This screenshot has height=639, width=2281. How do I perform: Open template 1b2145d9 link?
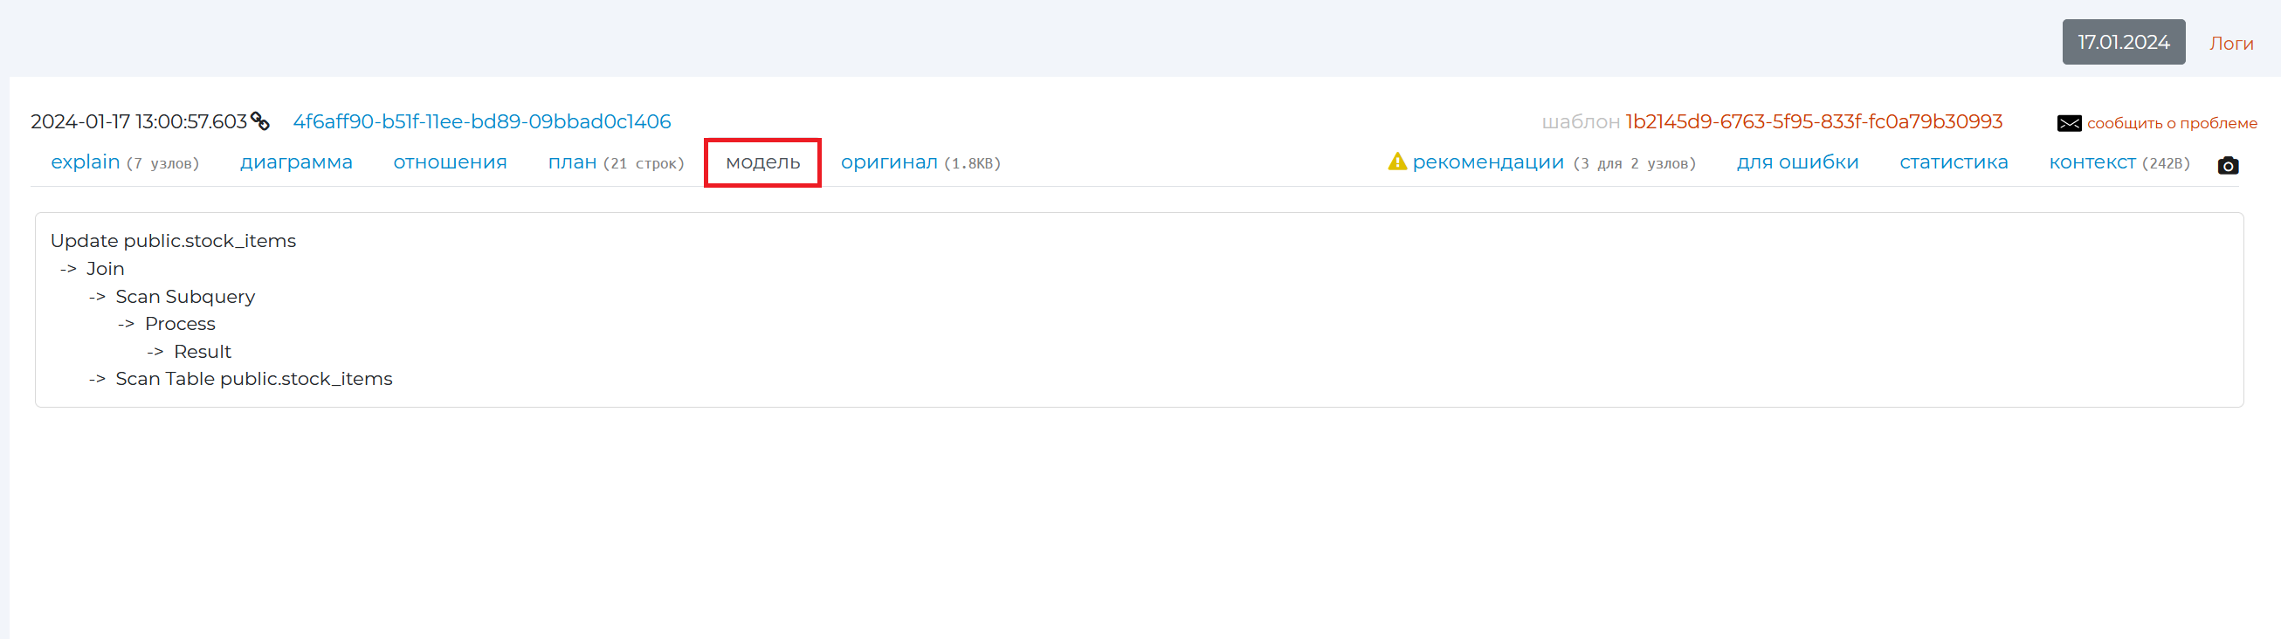1814,121
